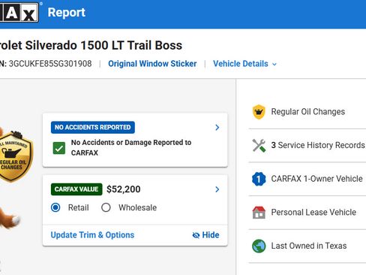The height and width of the screenshot is (275, 366).
Task: Click No Accidents or Damage Reported text
Action: [x=131, y=147]
